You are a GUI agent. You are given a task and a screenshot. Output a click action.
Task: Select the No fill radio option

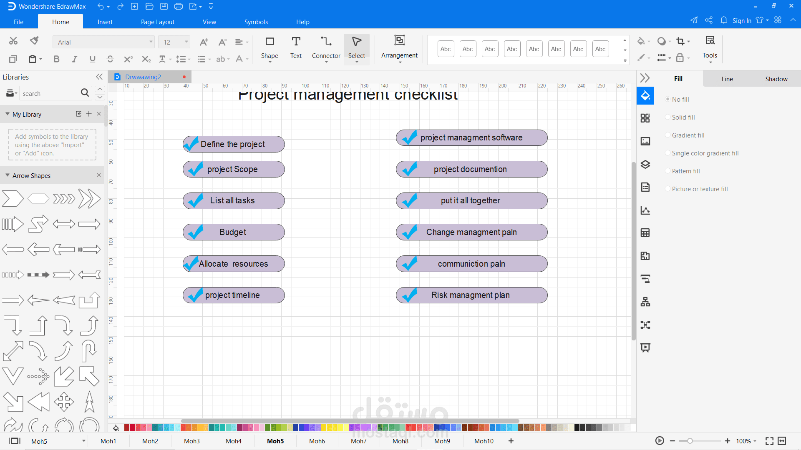pyautogui.click(x=668, y=99)
